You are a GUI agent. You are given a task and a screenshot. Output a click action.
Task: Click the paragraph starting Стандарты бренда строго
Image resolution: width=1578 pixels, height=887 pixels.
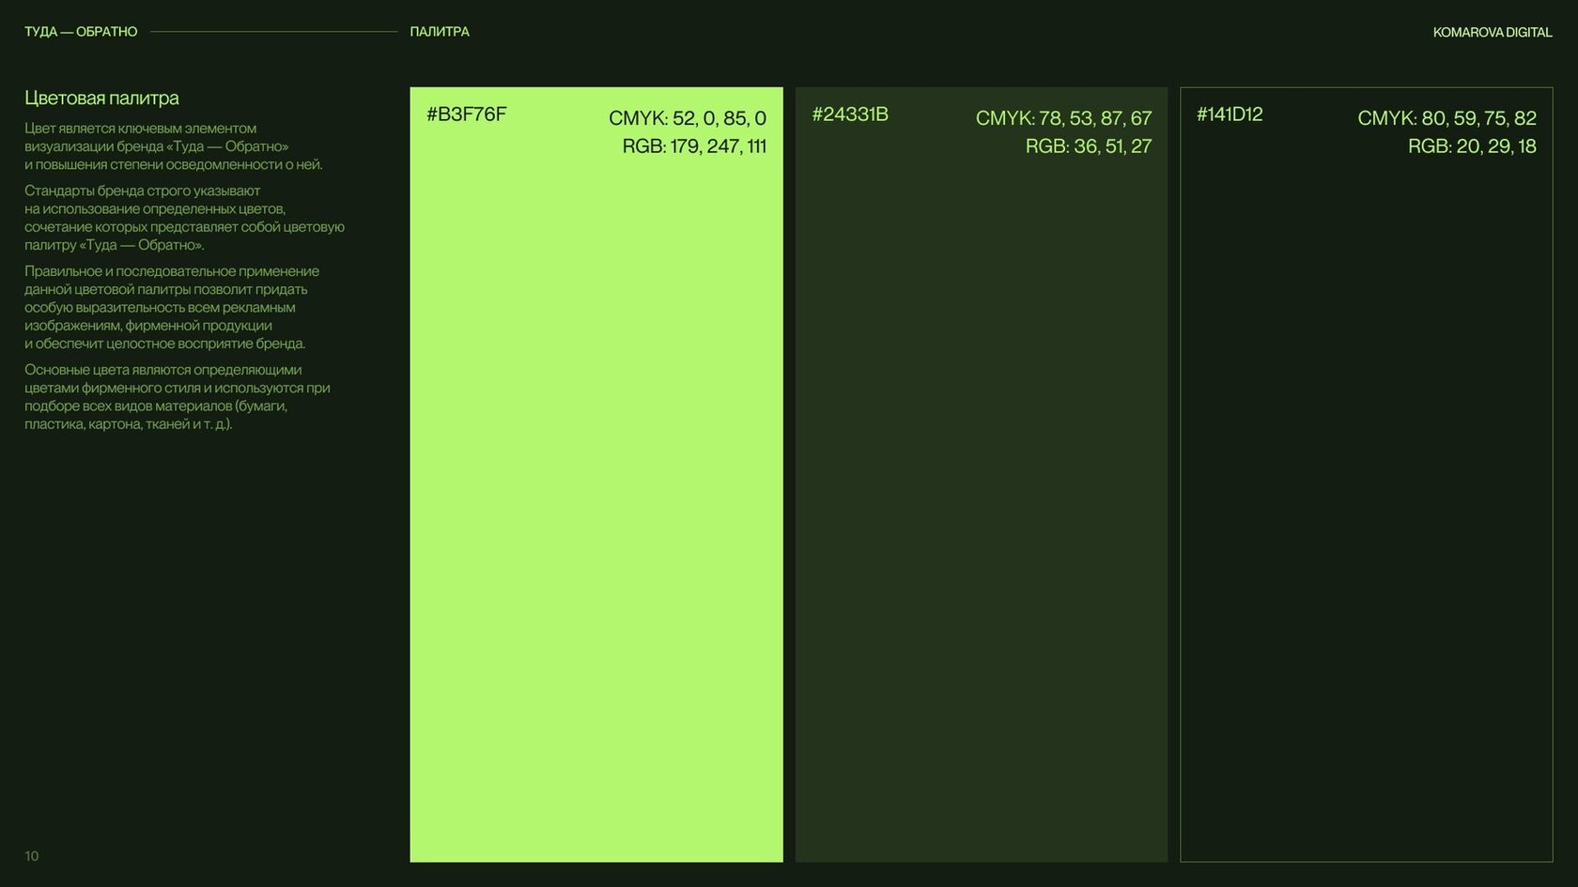(185, 218)
